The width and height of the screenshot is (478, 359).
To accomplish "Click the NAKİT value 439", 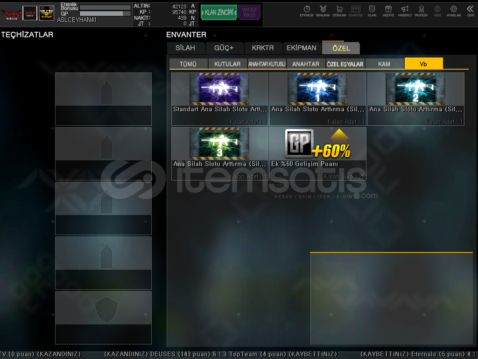I will [183, 18].
